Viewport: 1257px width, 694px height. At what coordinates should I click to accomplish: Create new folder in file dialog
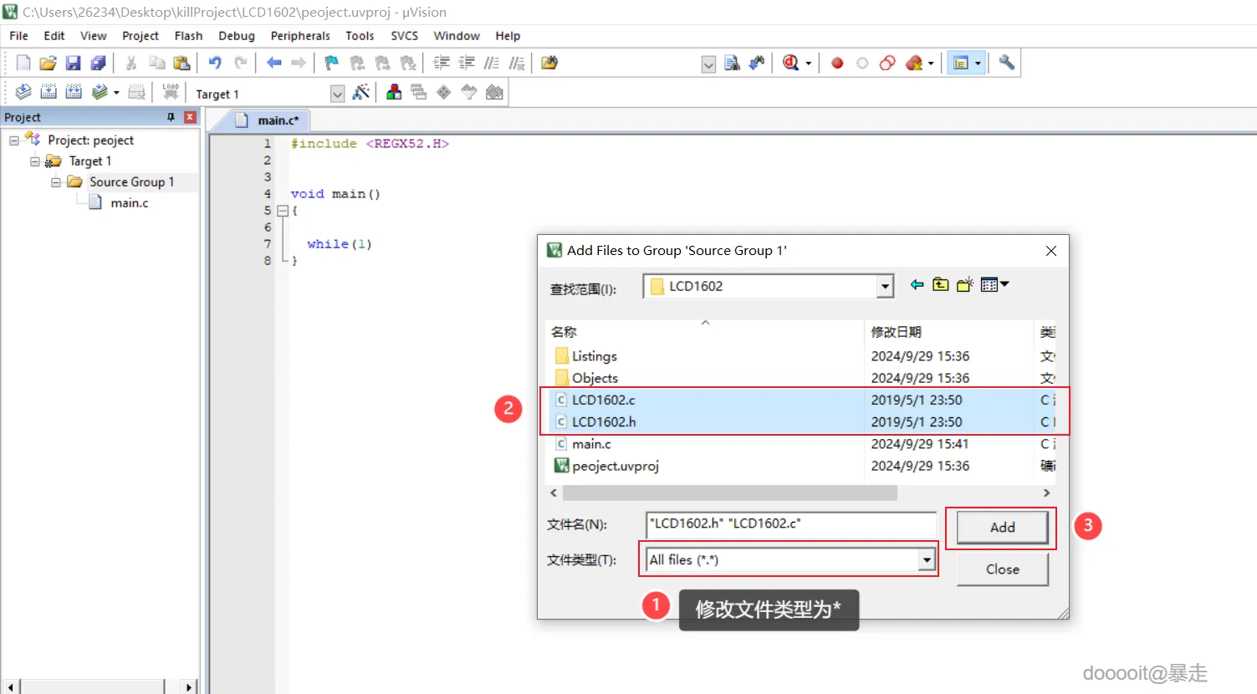click(965, 284)
